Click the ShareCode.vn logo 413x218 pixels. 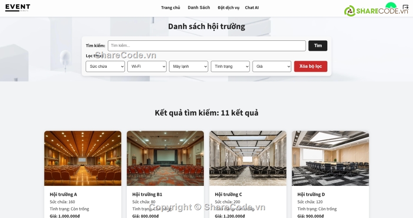tap(376, 11)
